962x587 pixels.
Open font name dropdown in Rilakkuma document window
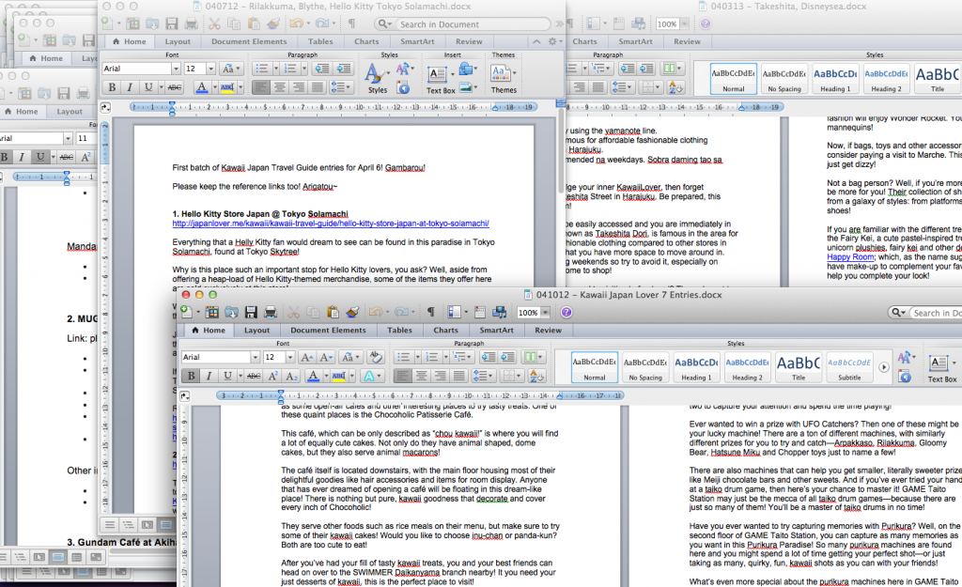click(x=176, y=68)
